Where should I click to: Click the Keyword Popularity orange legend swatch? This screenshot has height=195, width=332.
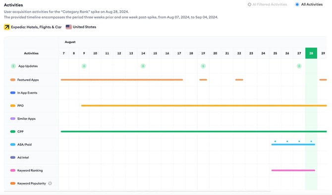[x=13, y=183]
